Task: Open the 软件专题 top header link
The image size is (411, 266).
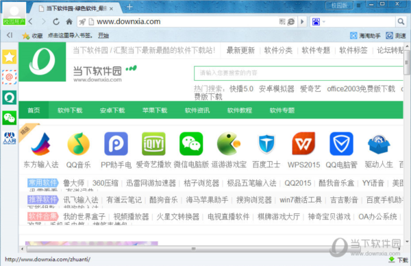Action: pyautogui.click(x=316, y=50)
